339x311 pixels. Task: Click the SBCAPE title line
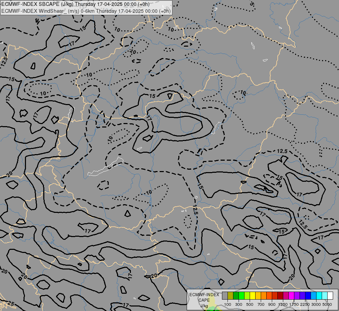tap(75, 4)
